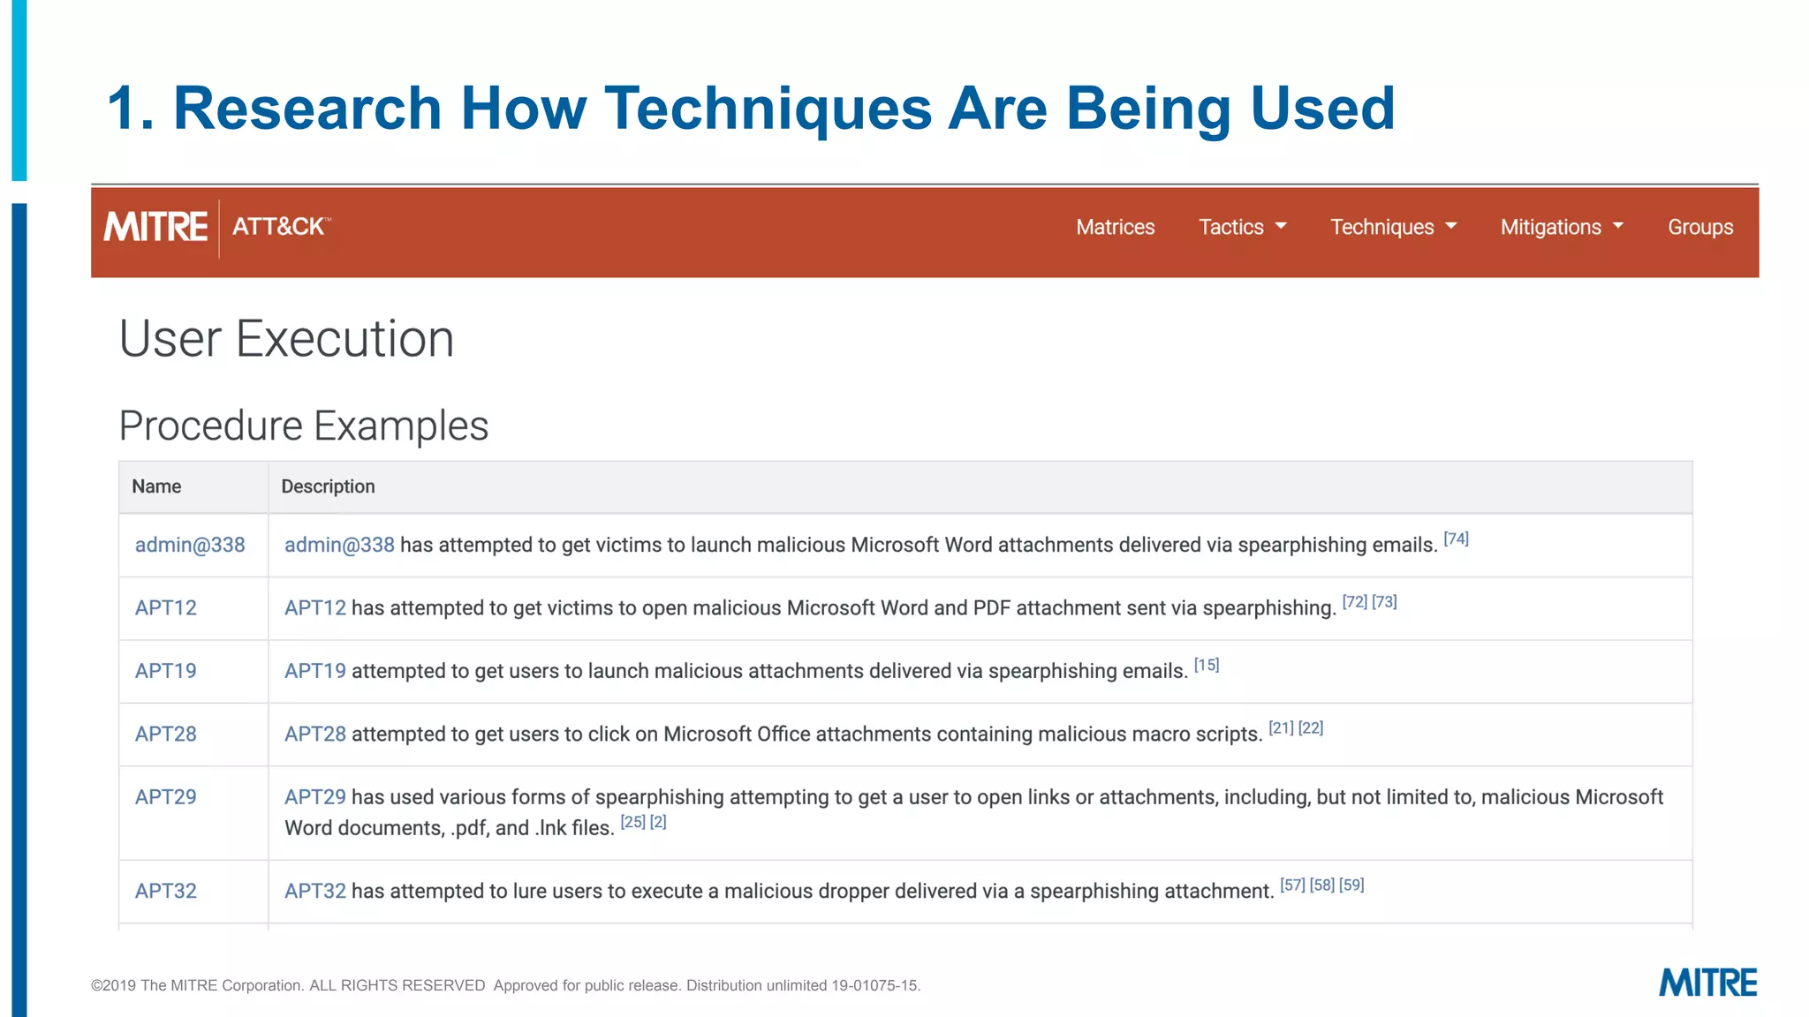Click the Name column header

(156, 486)
